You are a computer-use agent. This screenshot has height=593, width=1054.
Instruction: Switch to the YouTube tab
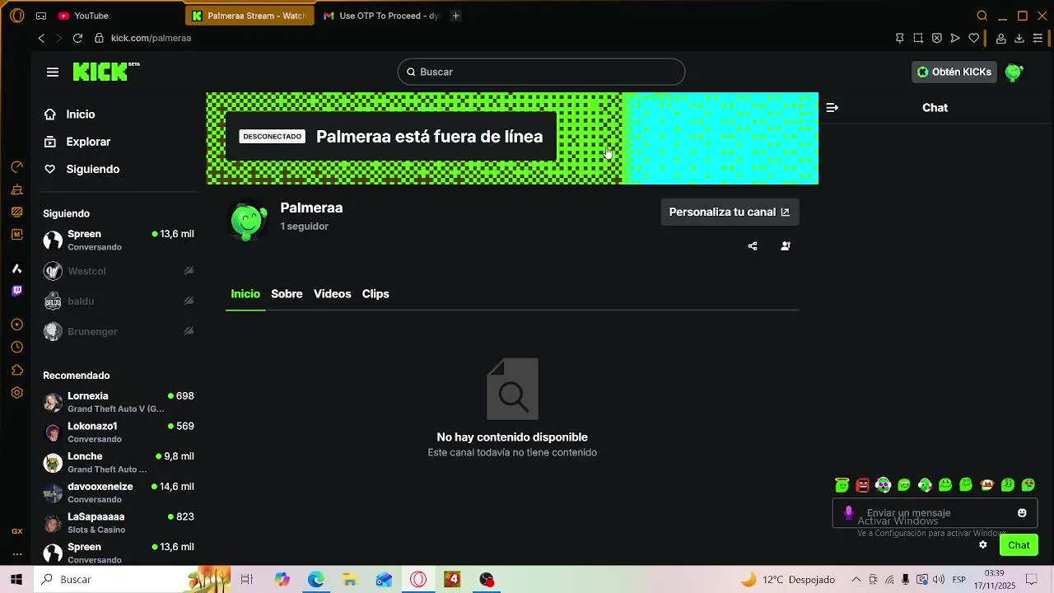tap(83, 16)
